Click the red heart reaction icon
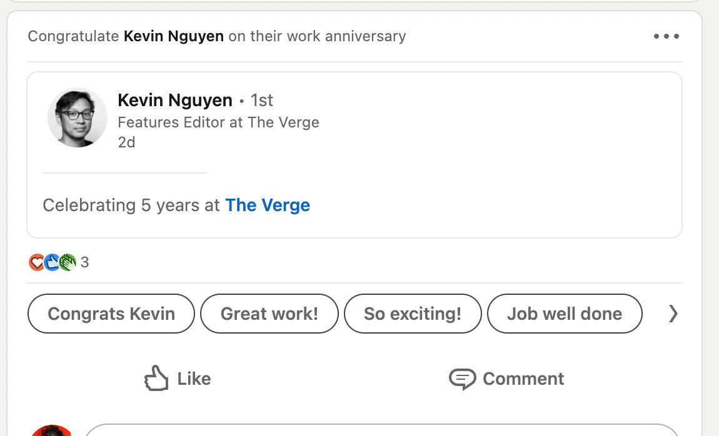Viewport: 719px width, 436px height. tap(36, 262)
